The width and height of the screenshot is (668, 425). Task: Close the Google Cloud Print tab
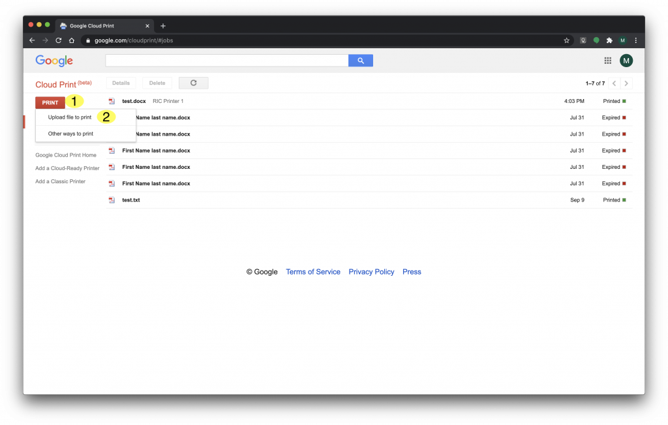147,26
